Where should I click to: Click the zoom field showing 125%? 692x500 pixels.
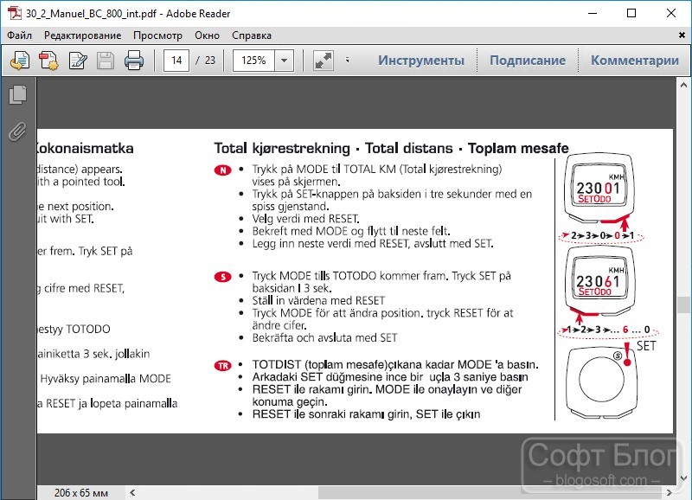click(253, 61)
